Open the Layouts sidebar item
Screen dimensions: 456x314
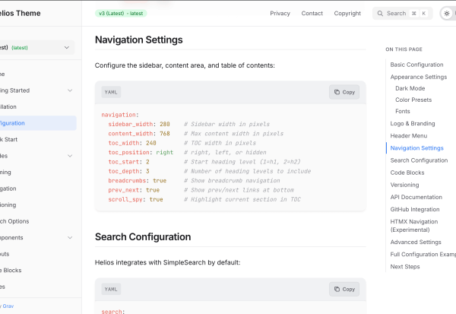click(5, 254)
